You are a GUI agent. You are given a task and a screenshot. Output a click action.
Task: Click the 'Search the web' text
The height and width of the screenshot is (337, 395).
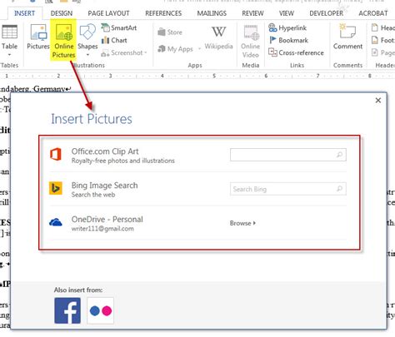click(x=93, y=195)
